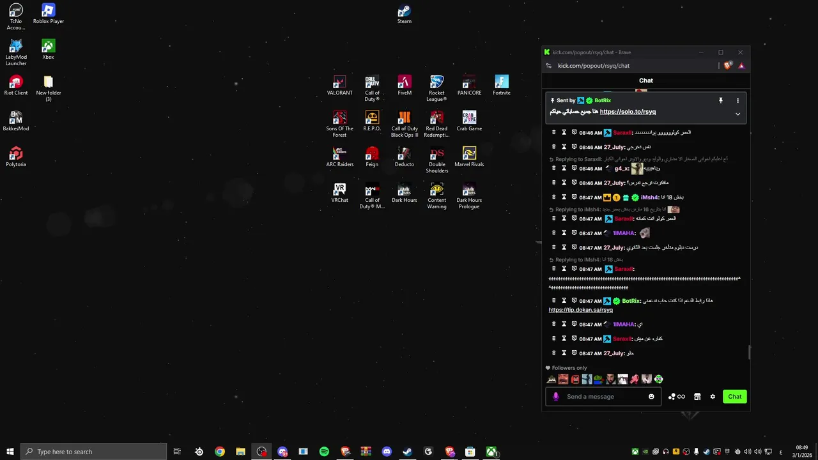
Task: Select Call of Duty Black Ops III icon
Action: point(405,125)
